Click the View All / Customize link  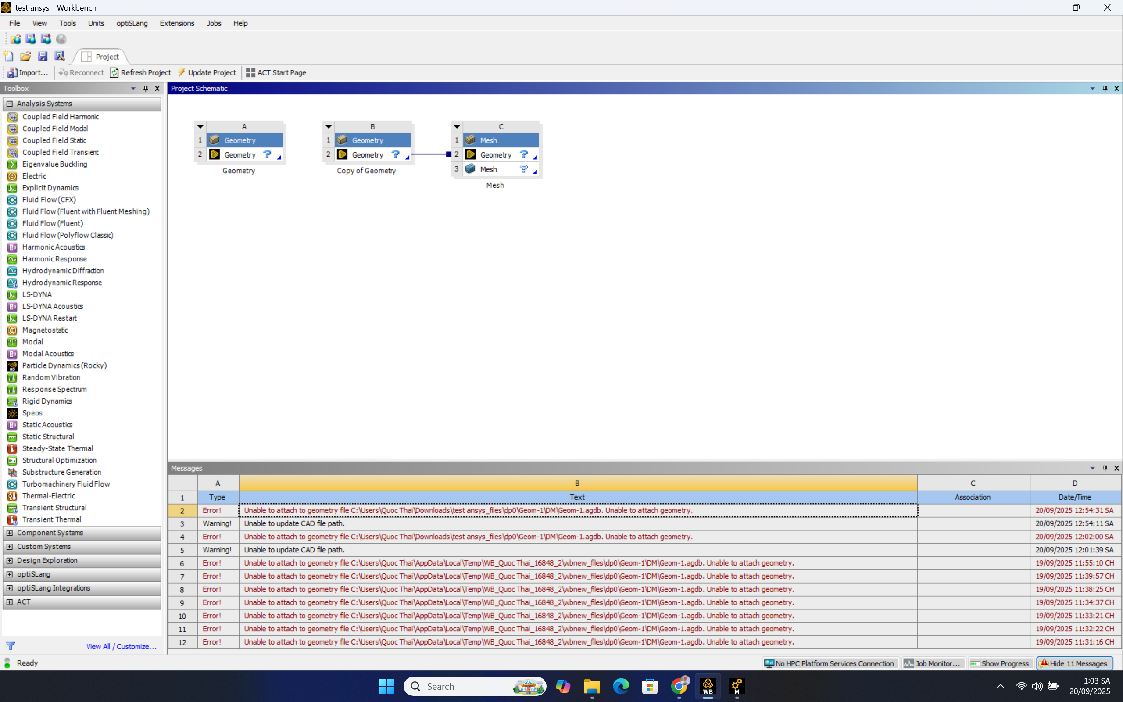tap(122, 646)
